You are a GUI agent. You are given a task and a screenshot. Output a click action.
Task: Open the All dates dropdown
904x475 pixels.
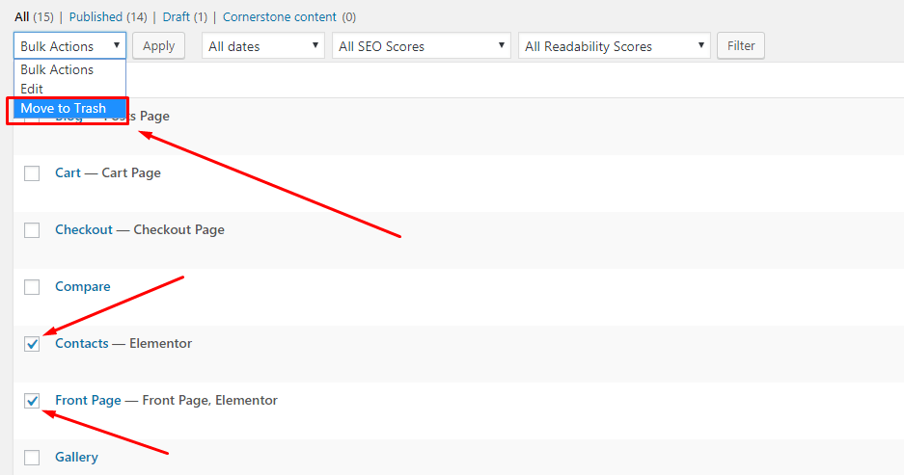[x=262, y=45]
